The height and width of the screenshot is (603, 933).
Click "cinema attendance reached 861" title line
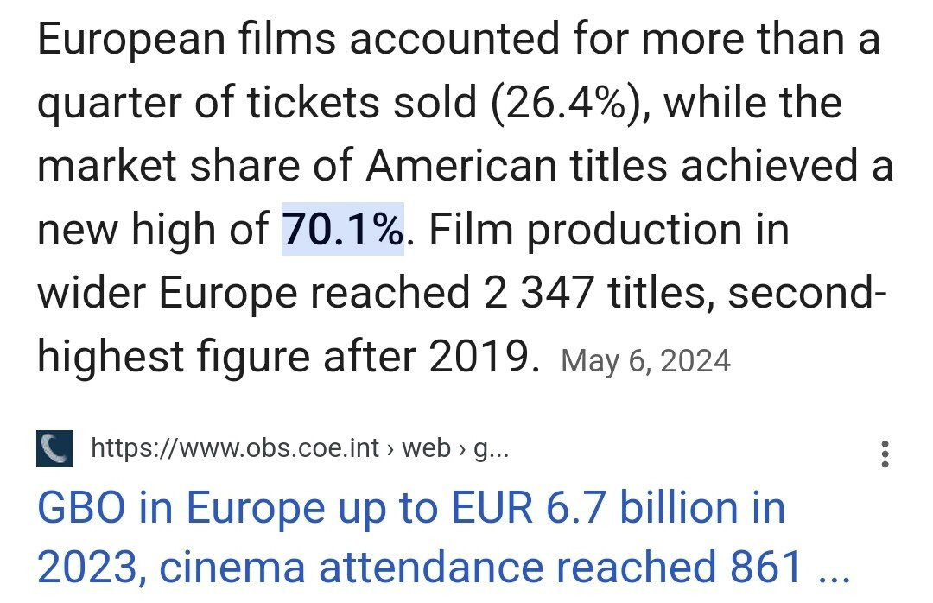[x=421, y=567]
